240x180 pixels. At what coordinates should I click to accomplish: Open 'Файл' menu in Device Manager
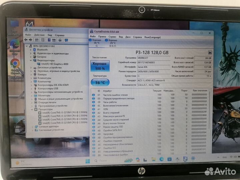tap(28, 35)
